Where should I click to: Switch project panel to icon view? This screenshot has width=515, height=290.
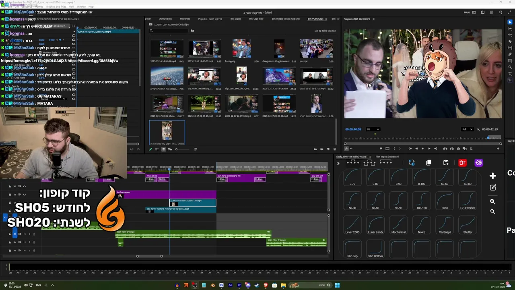tap(163, 149)
